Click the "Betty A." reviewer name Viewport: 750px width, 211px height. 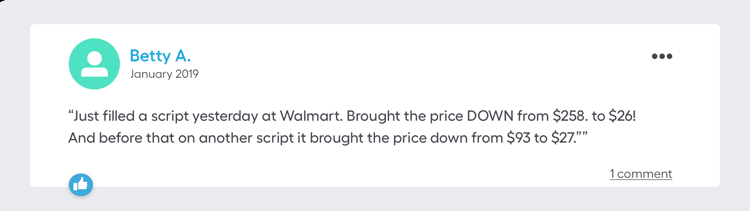(x=160, y=56)
